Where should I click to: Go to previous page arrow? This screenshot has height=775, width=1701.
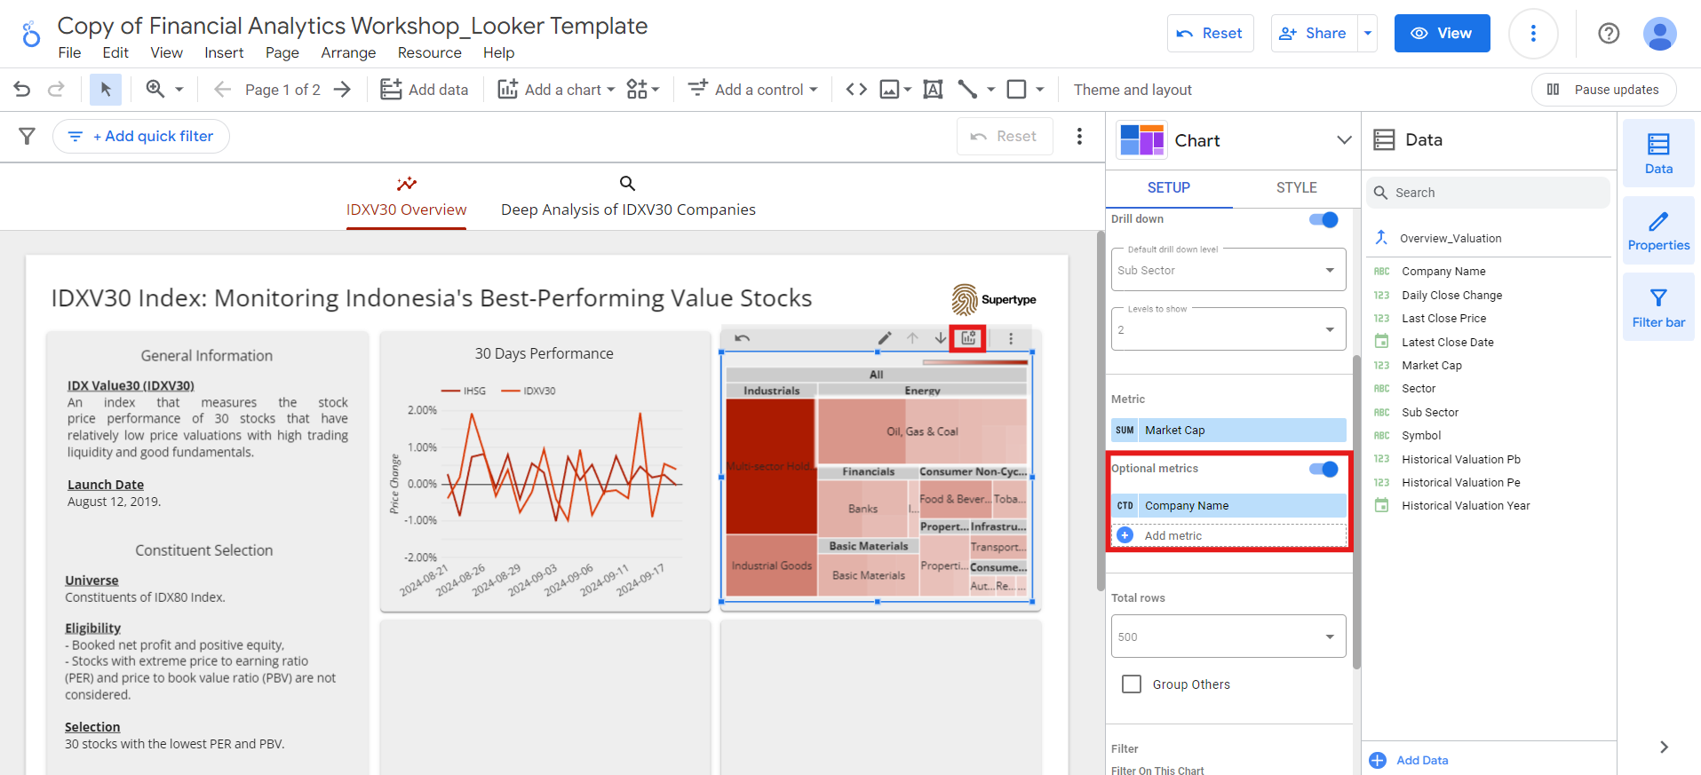[223, 89]
